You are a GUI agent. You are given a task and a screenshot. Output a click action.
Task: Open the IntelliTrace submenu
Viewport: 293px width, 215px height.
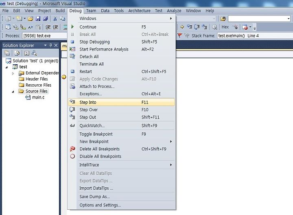click(121, 165)
